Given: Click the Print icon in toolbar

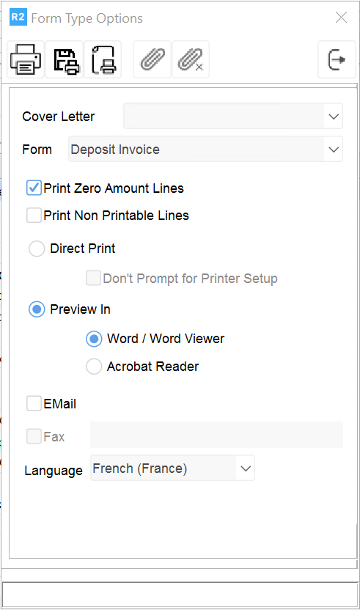Looking at the screenshot, I should (26, 59).
